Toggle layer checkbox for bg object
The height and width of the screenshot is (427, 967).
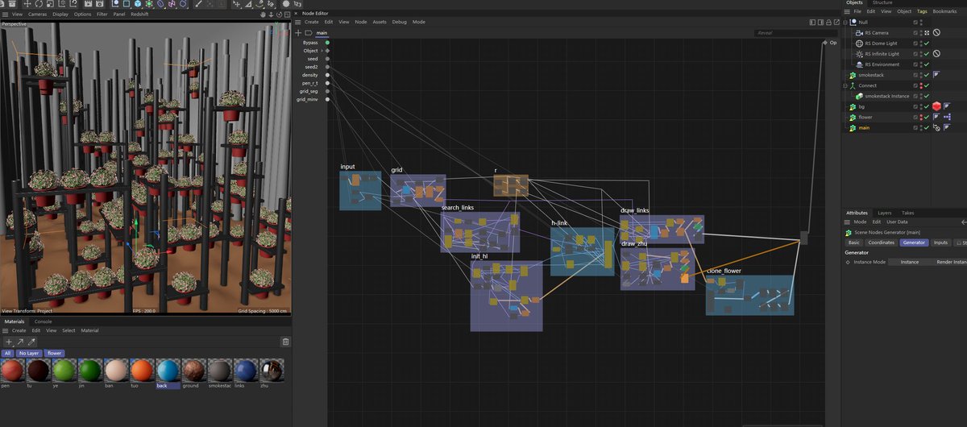(x=915, y=106)
